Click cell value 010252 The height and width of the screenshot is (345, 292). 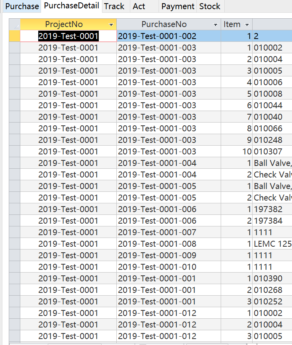(272, 302)
